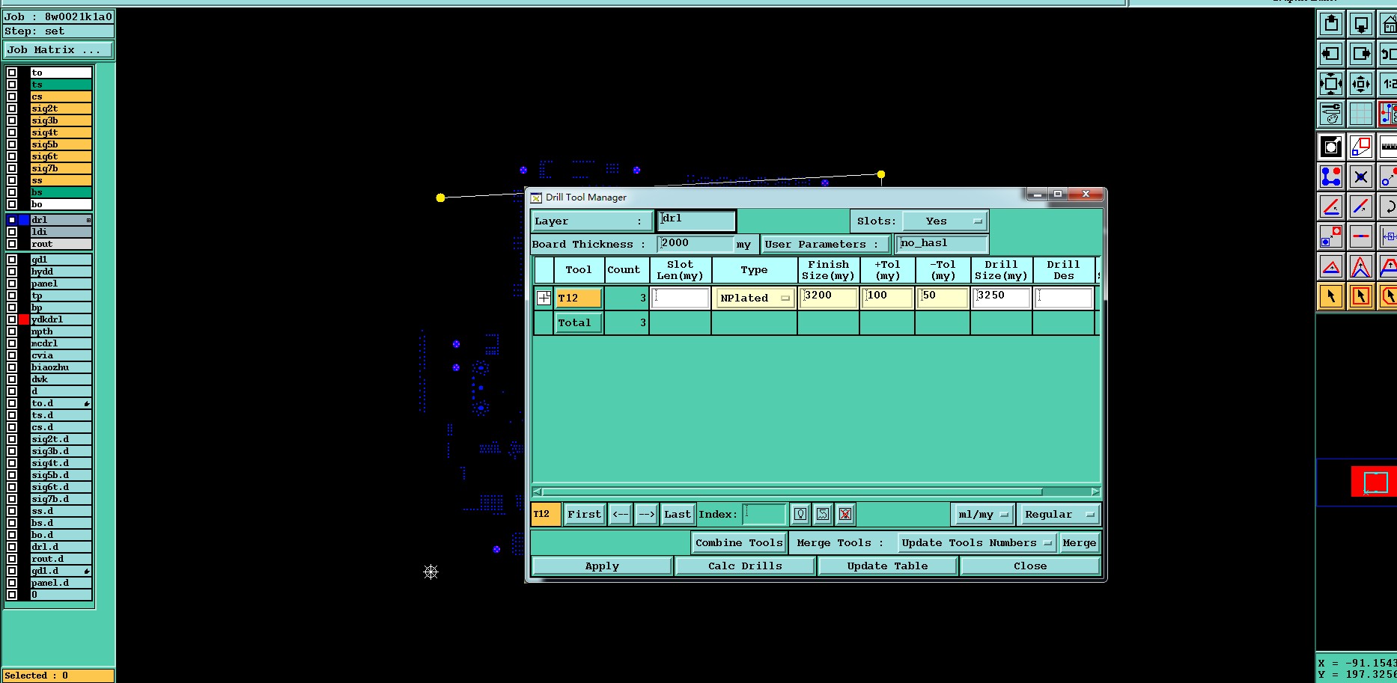Click the refresh drill icon beside Index
Image resolution: width=1397 pixels, height=683 pixels.
pyautogui.click(x=823, y=514)
